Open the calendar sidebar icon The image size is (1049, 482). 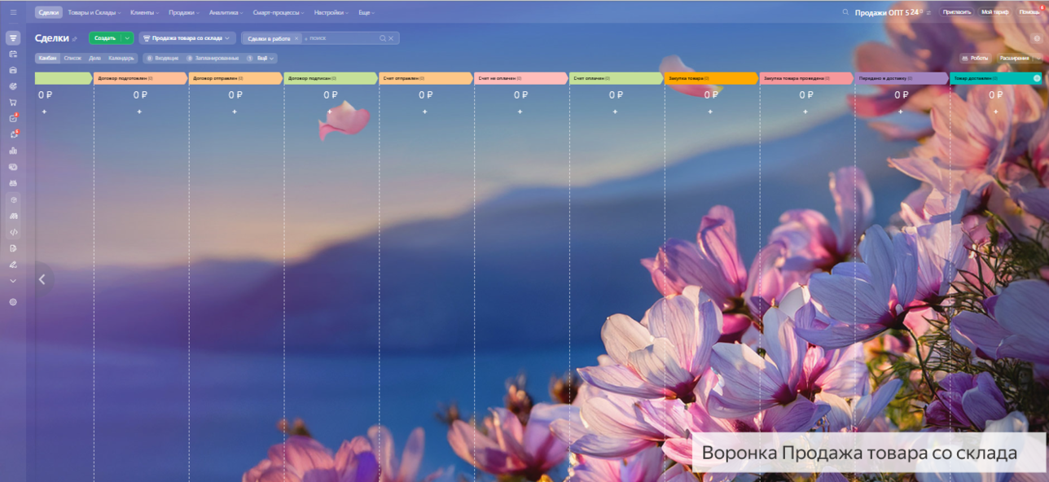[x=13, y=54]
